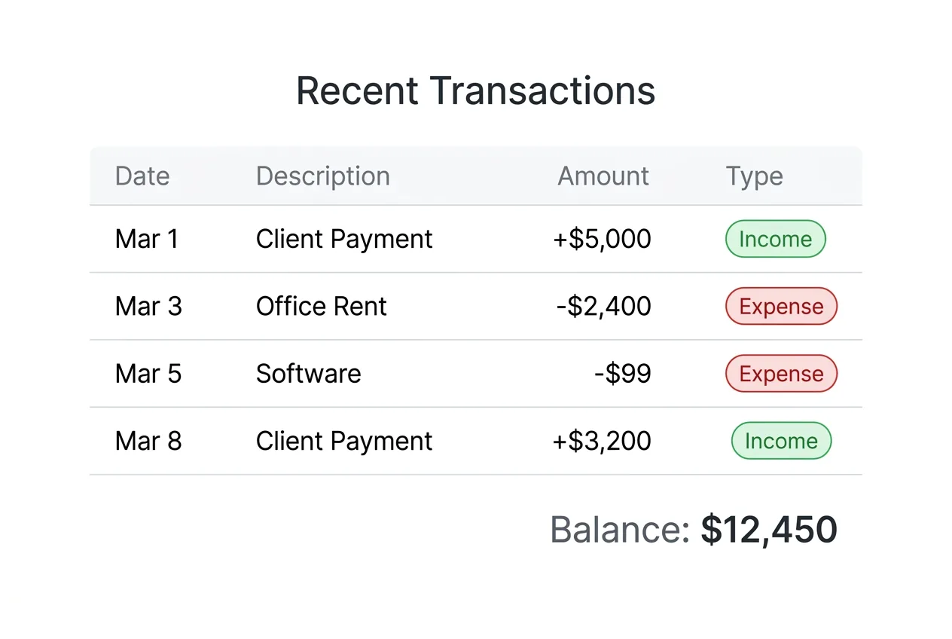Click the Expense badge for Office Rent
This screenshot has height=639, width=952.
tap(781, 306)
